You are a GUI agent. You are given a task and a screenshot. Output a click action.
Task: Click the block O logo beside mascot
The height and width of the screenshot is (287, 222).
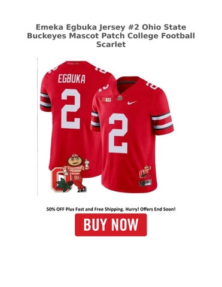click(59, 179)
